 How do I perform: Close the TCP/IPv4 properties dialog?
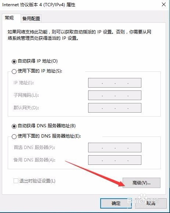(x=164, y=4)
